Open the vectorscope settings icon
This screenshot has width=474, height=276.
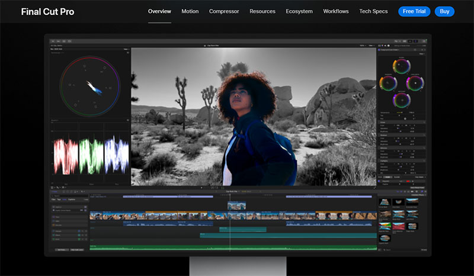pyautogui.click(x=128, y=53)
